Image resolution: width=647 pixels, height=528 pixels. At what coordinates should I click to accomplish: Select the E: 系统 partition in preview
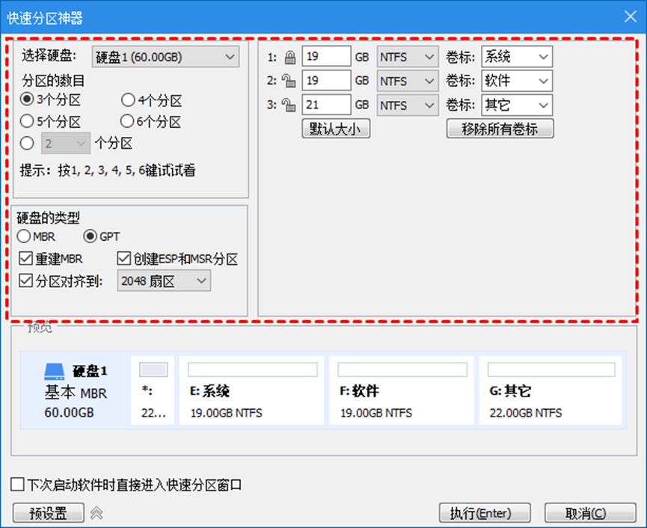pos(251,390)
